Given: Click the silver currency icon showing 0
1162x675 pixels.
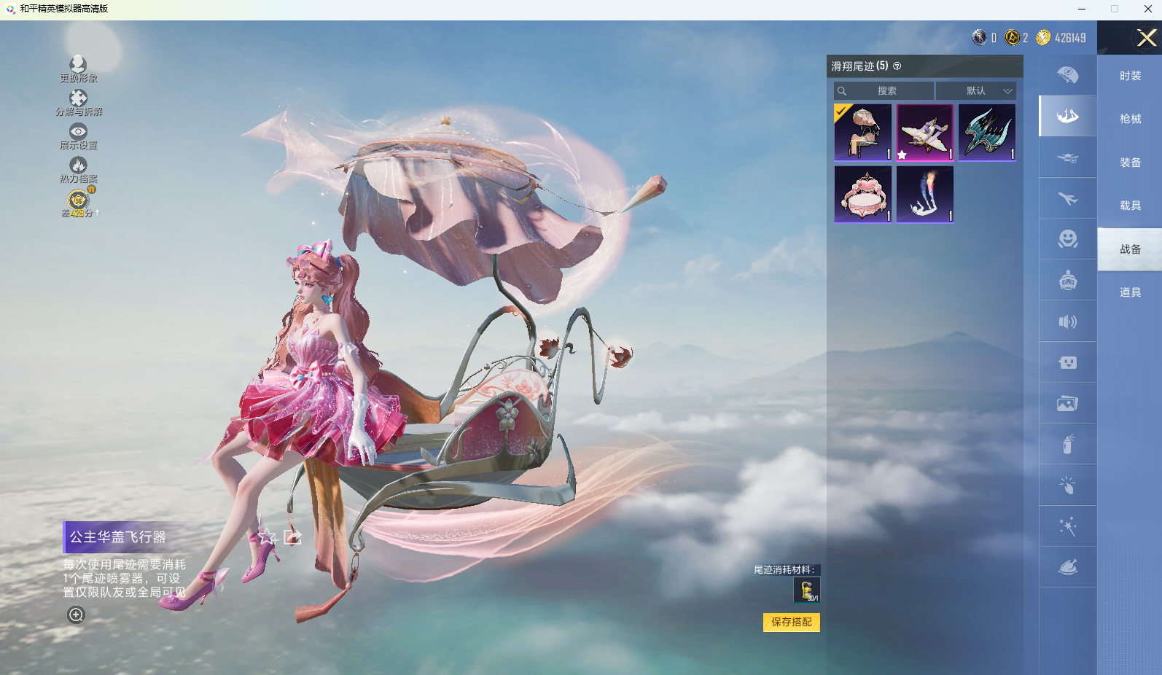Looking at the screenshot, I should point(980,37).
